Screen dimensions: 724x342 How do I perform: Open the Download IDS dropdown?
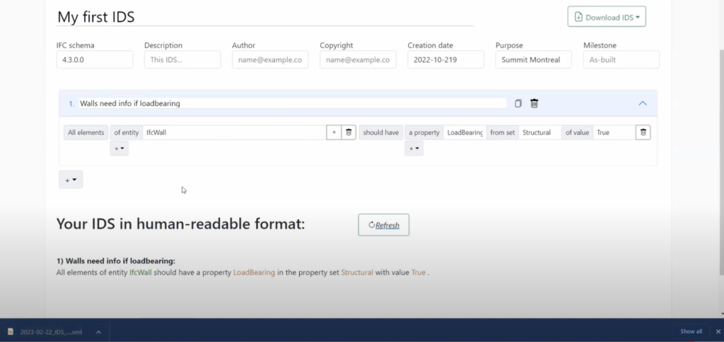coord(607,17)
